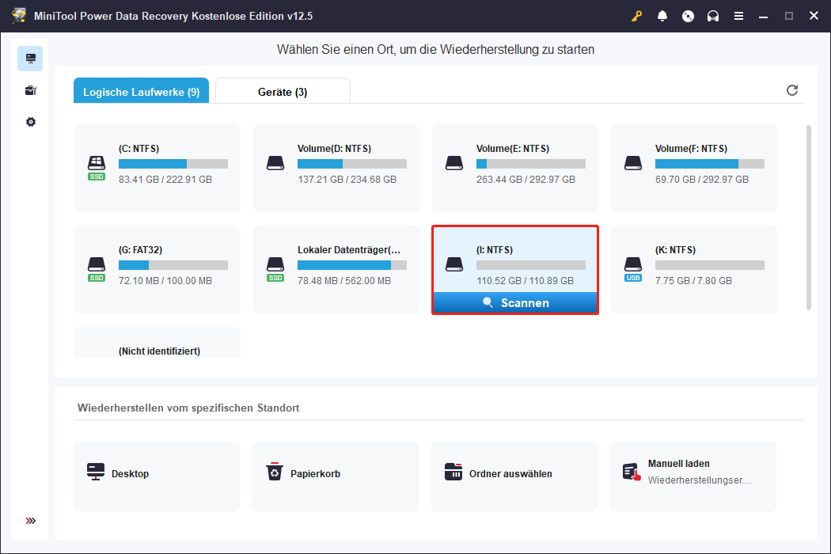Select the Volume(F: NTFS) drive icon
831x554 pixels.
[633, 163]
